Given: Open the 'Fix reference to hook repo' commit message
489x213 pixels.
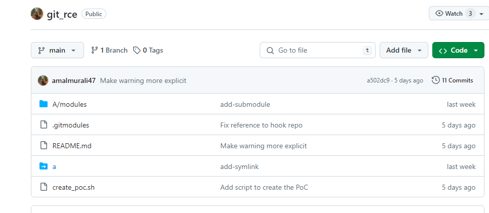Looking at the screenshot, I should coord(261,125).
